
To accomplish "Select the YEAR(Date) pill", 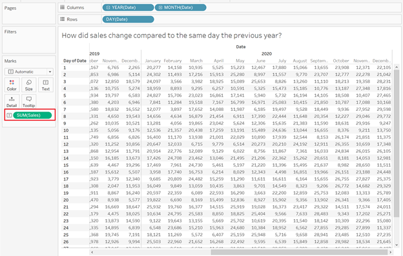I will (x=128, y=8).
